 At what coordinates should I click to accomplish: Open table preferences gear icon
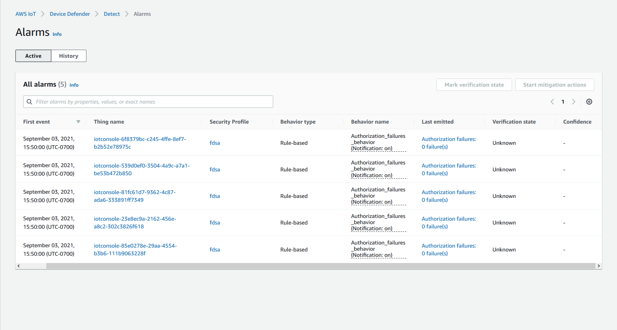(589, 102)
